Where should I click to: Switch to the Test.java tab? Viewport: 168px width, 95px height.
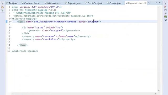tap(12, 3)
